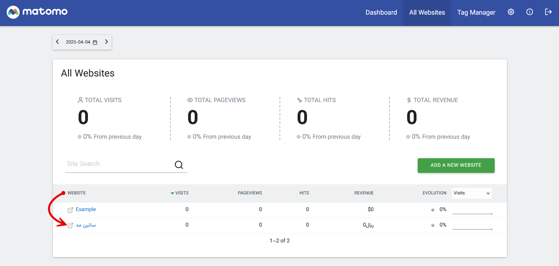The width and height of the screenshot is (559, 266).
Task: Click the Total Pageviews eye icon
Action: (190, 100)
